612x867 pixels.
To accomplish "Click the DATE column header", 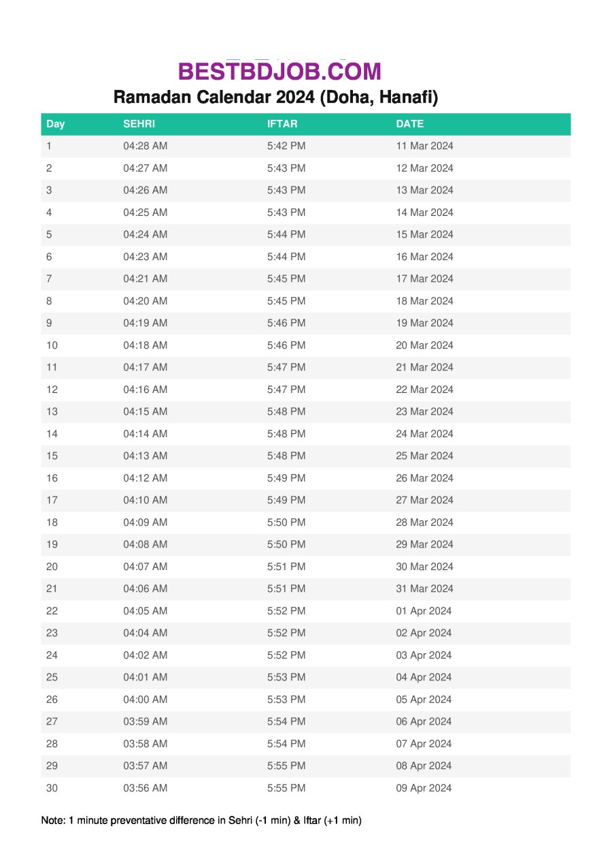I will point(409,124).
